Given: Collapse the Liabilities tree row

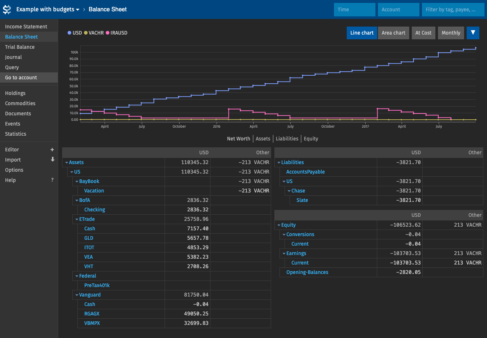Looking at the screenshot, I should (279, 163).
